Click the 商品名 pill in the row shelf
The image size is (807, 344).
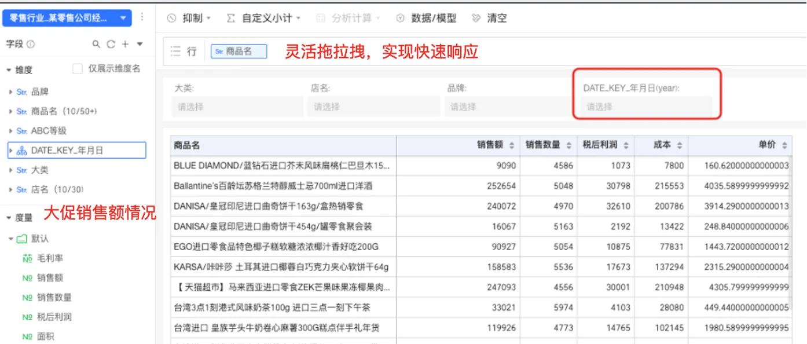tap(239, 52)
